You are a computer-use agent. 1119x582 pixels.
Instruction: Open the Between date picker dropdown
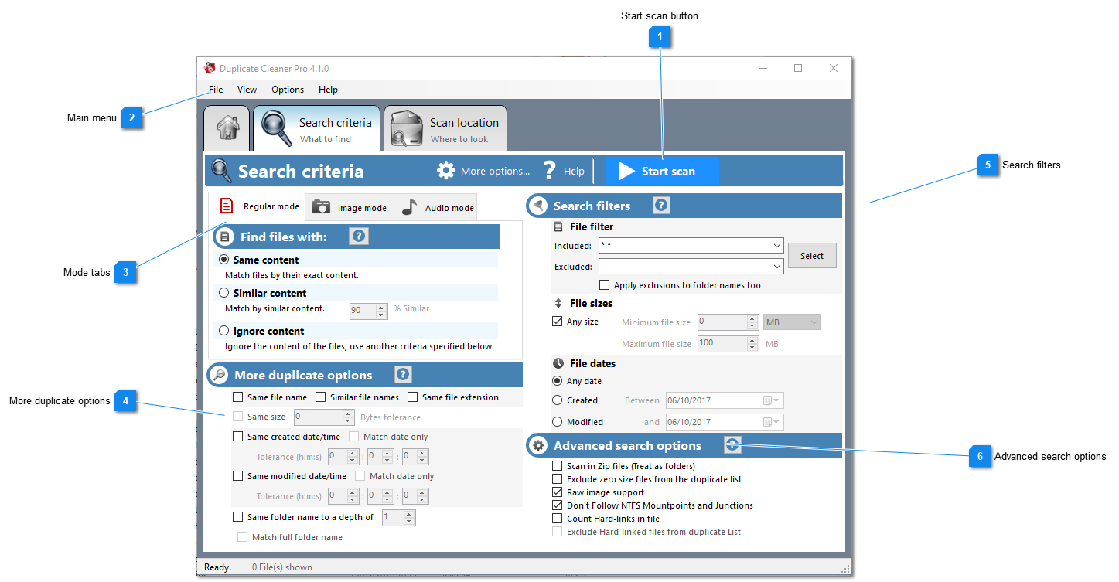tap(772, 400)
